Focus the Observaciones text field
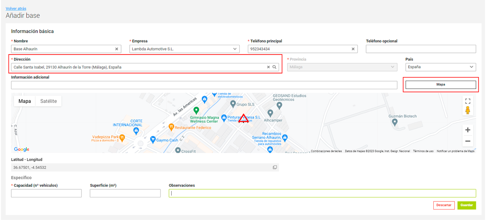486x220 pixels. point(322,193)
